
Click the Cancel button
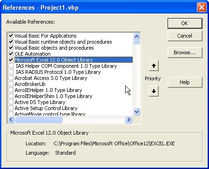[x=185, y=36]
